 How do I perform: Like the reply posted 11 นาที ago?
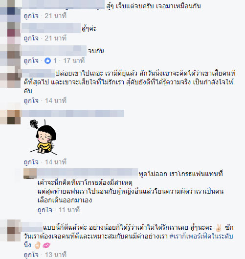pos(45,210)
